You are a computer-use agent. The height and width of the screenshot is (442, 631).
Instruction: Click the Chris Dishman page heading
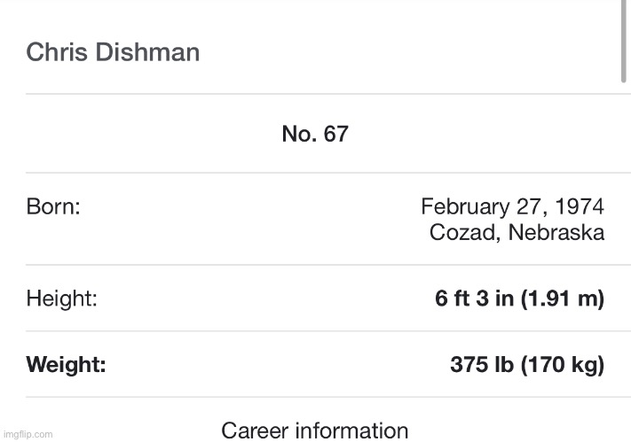pos(113,51)
